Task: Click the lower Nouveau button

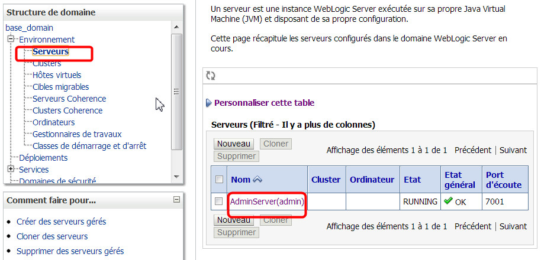Action: (x=234, y=220)
